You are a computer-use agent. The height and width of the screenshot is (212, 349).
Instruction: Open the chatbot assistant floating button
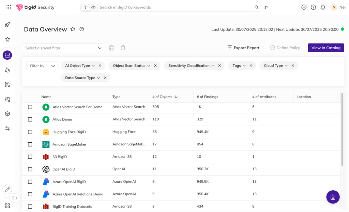(333, 197)
